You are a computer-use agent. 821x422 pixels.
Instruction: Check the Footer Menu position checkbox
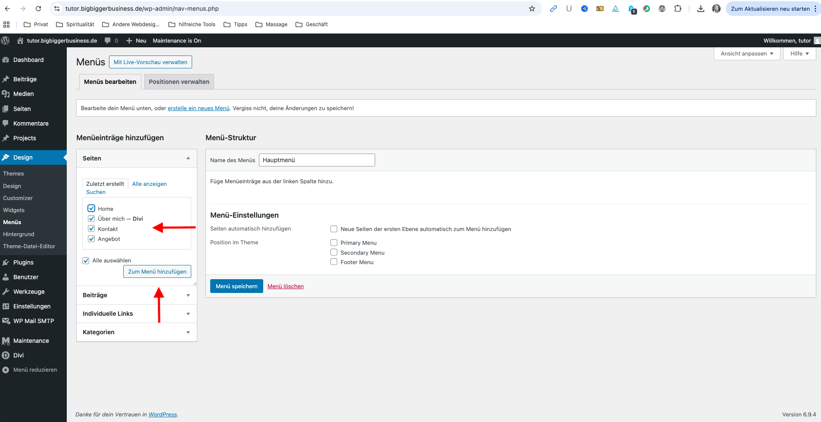334,262
